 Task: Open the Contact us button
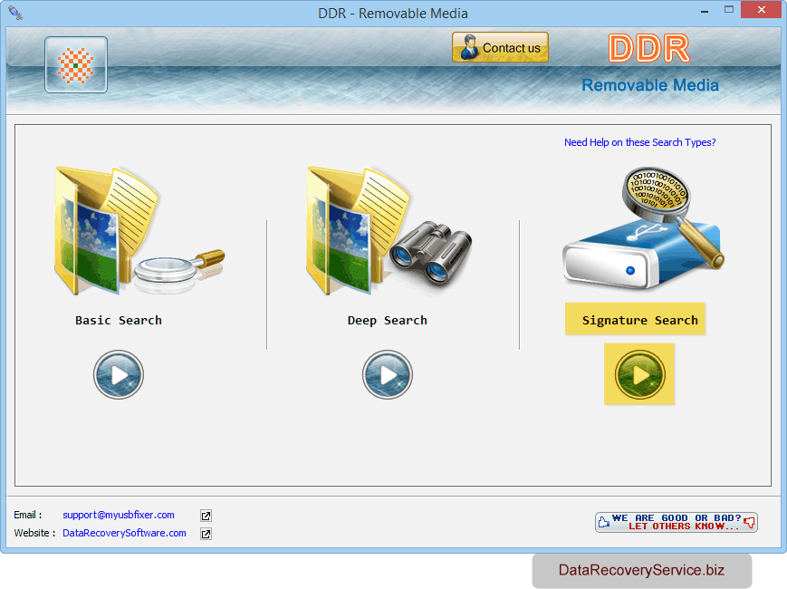(500, 47)
